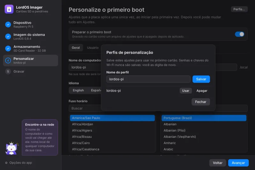Close the dialog with Fechar
The image size is (255, 170).
(201, 102)
